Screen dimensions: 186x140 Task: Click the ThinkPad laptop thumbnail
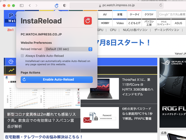coord(100,89)
